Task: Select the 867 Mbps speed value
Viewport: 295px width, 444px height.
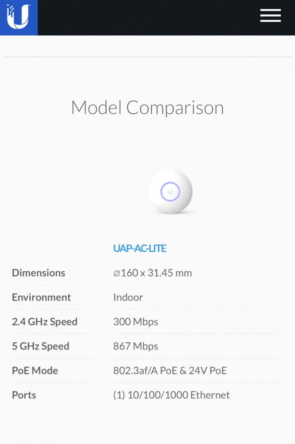Action: coord(136,346)
